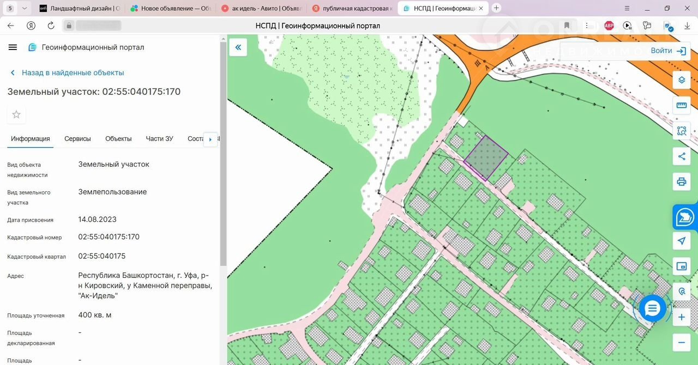
Task: Click the highlighted purple parcel on the map
Action: (x=485, y=157)
